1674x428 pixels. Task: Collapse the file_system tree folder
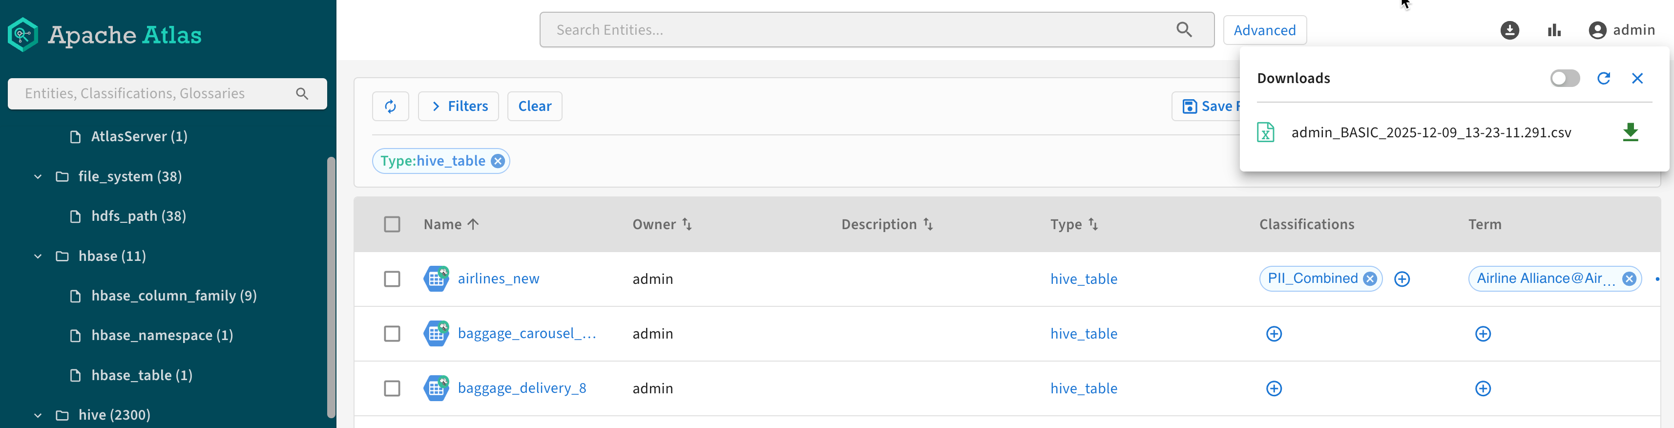pos(38,177)
